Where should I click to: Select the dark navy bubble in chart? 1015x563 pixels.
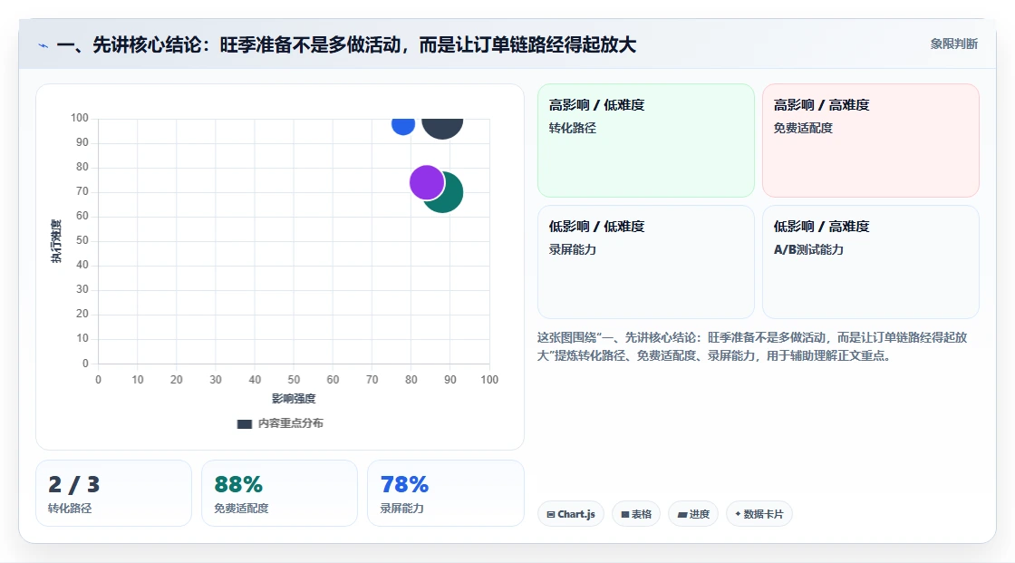(442, 128)
